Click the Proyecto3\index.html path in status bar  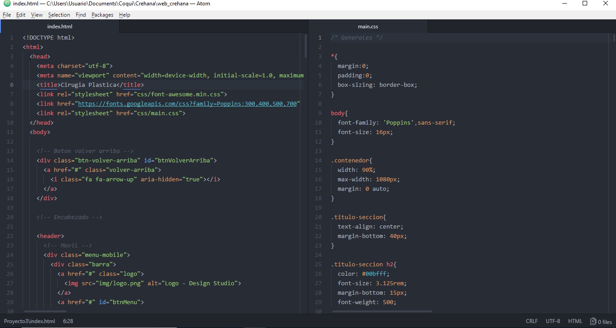(29, 321)
